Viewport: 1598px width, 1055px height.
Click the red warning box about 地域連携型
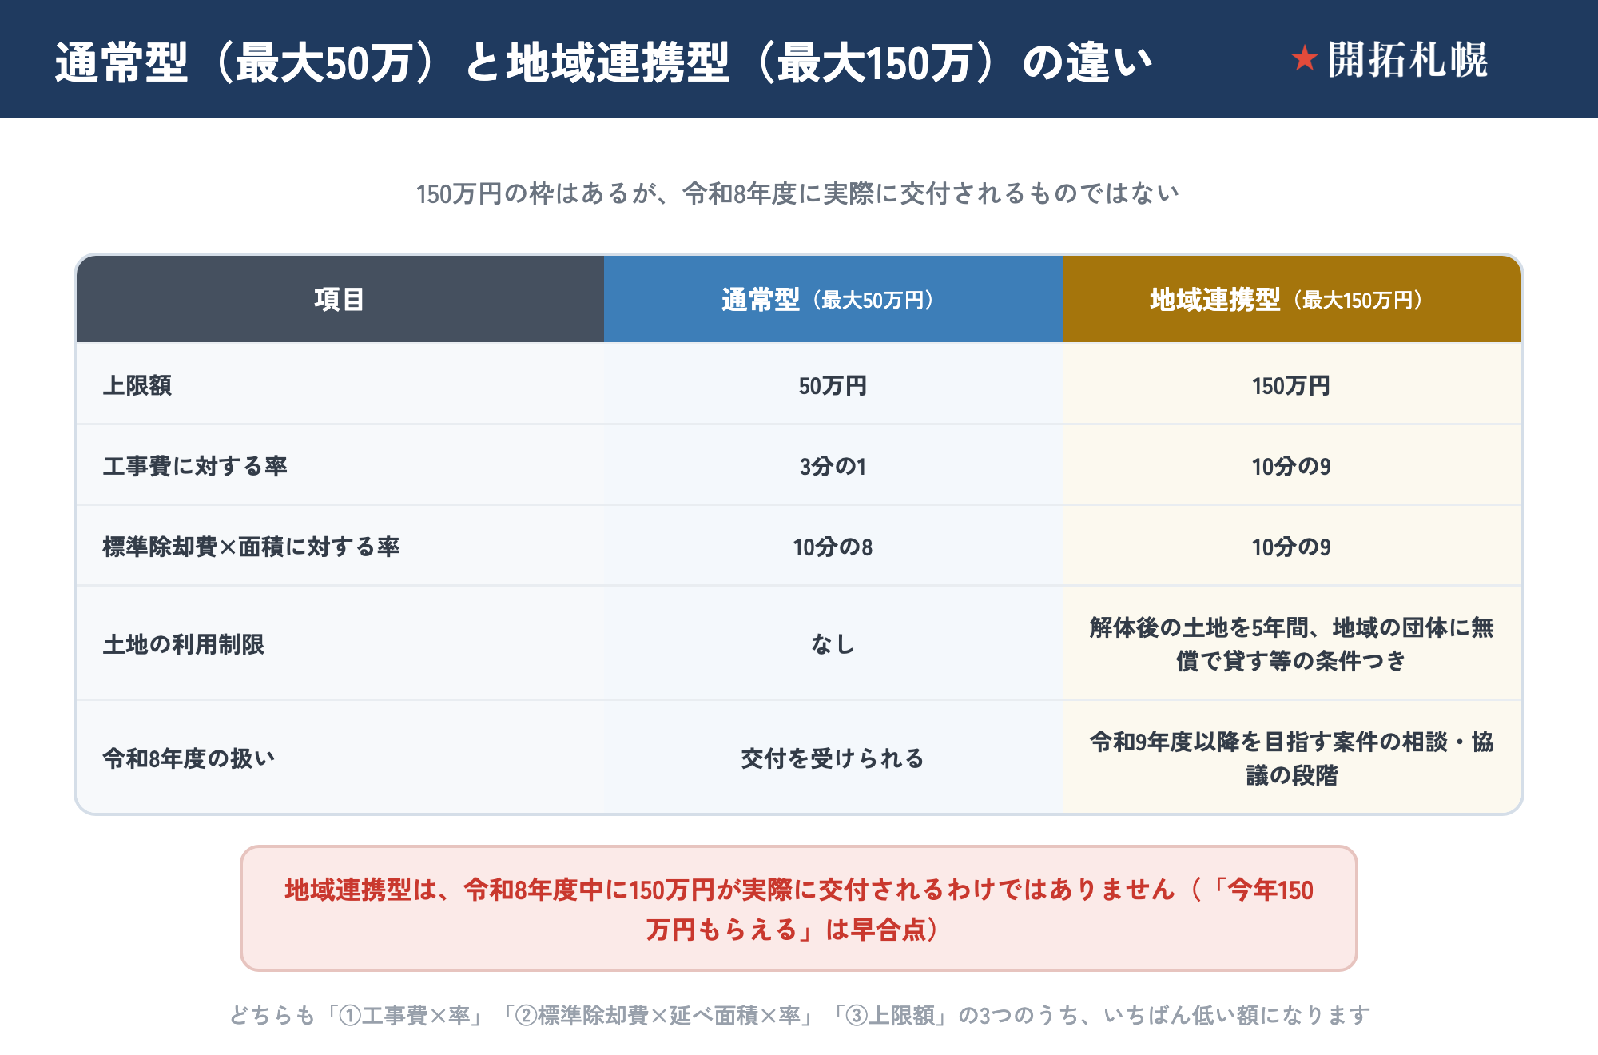click(x=798, y=909)
